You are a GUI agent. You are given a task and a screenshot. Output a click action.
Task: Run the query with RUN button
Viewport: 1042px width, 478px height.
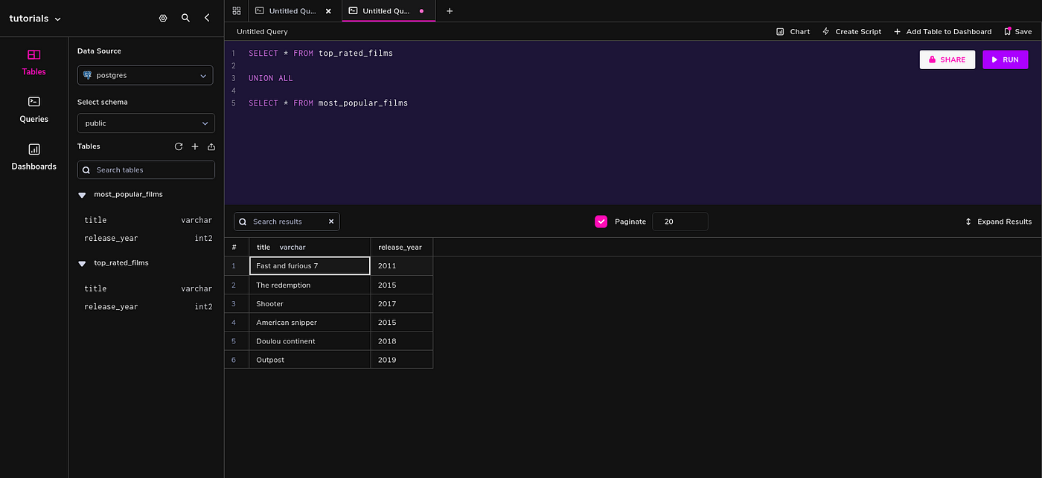1005,59
